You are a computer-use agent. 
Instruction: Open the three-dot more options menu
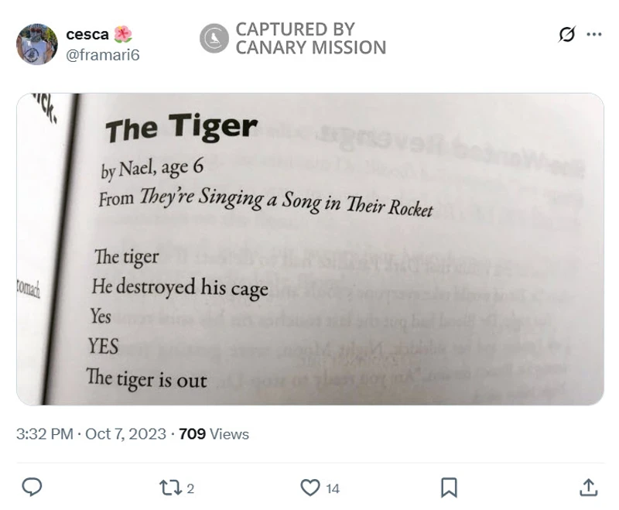click(x=594, y=35)
